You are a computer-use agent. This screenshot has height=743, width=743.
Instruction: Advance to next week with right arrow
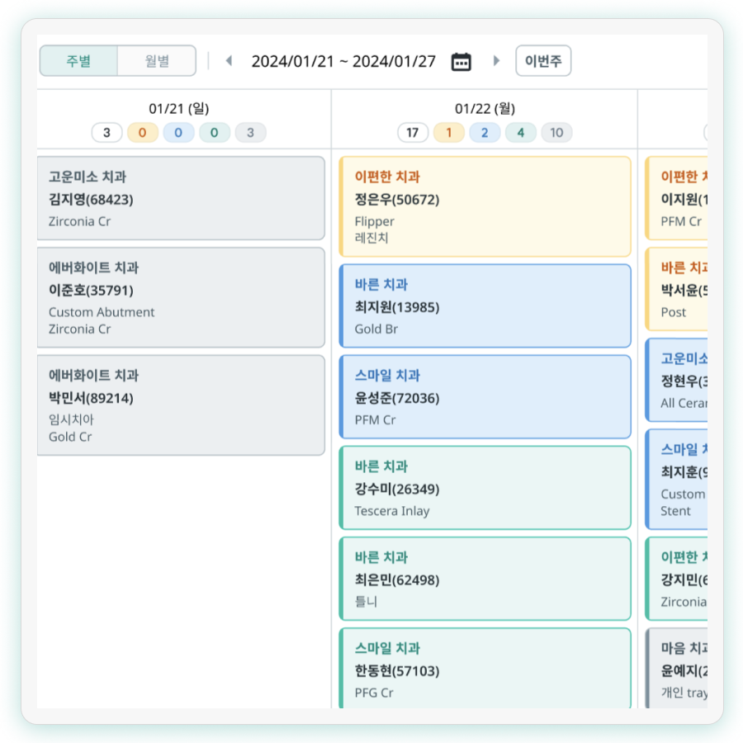496,61
